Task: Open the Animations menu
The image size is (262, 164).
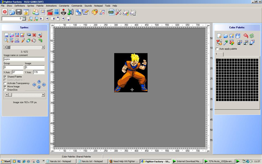Action: (51, 6)
